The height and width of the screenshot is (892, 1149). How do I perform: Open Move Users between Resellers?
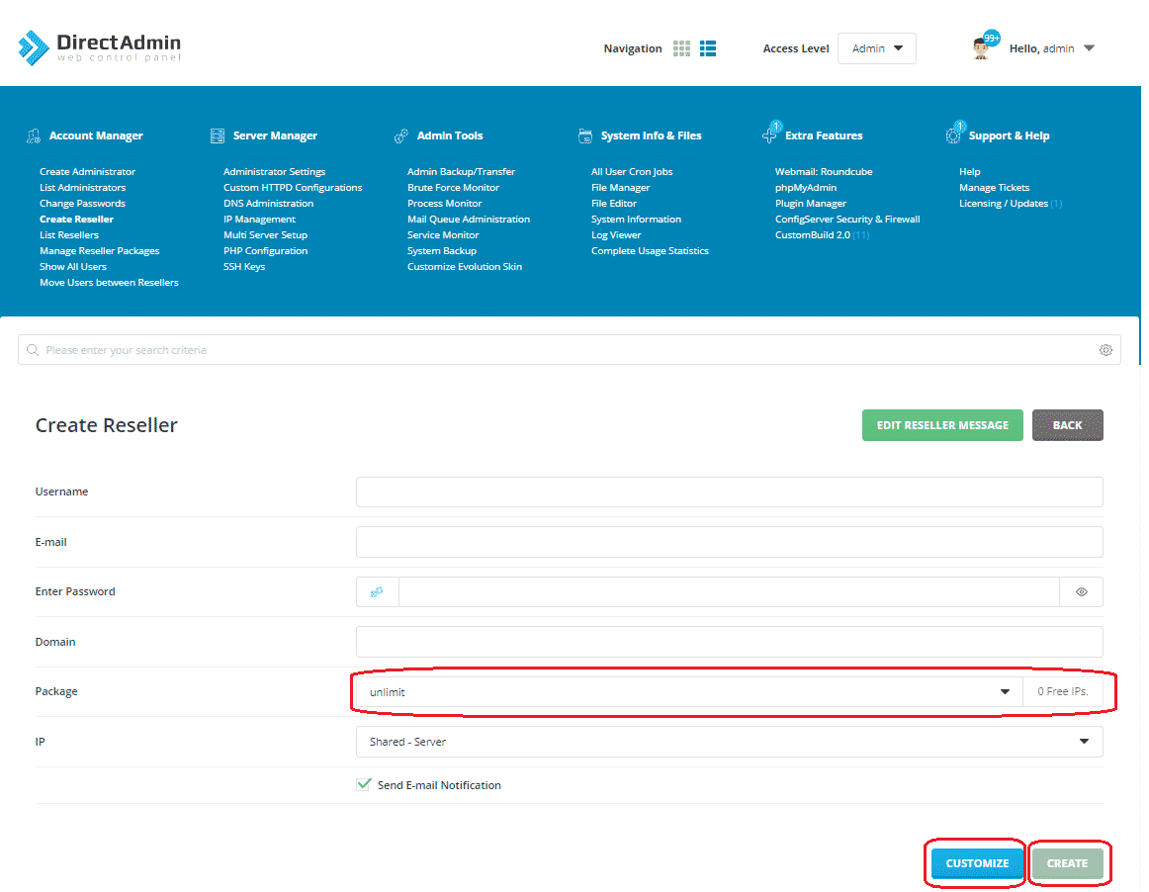click(109, 283)
